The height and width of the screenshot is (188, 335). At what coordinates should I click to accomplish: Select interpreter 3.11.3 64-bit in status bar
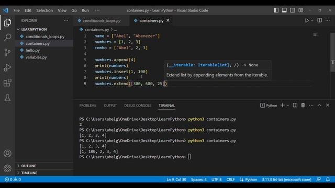click(x=286, y=180)
